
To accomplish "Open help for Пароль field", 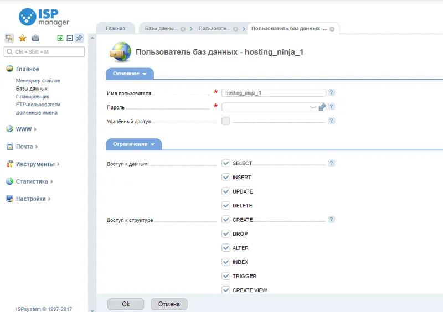I will pyautogui.click(x=331, y=106).
